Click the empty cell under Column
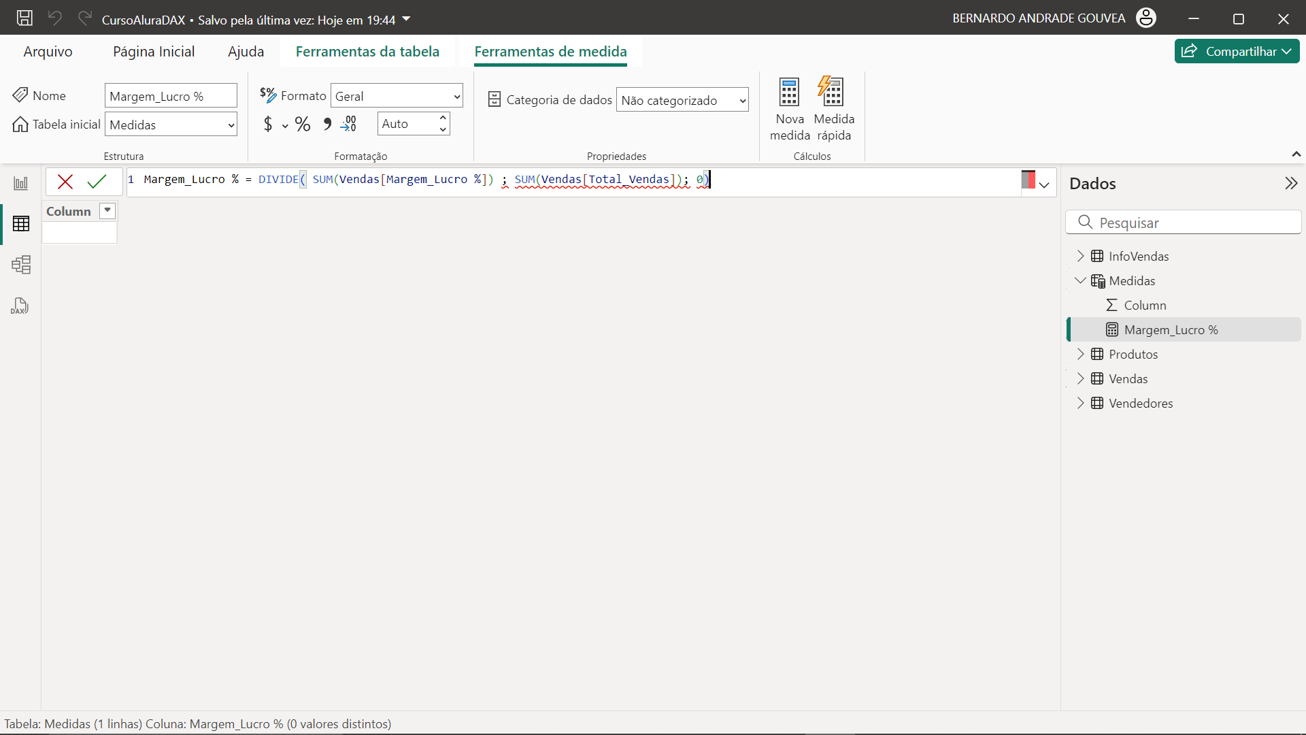This screenshot has width=1306, height=735. click(80, 233)
